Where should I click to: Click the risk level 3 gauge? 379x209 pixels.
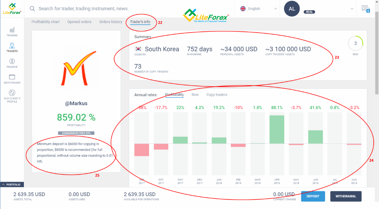tap(356, 44)
